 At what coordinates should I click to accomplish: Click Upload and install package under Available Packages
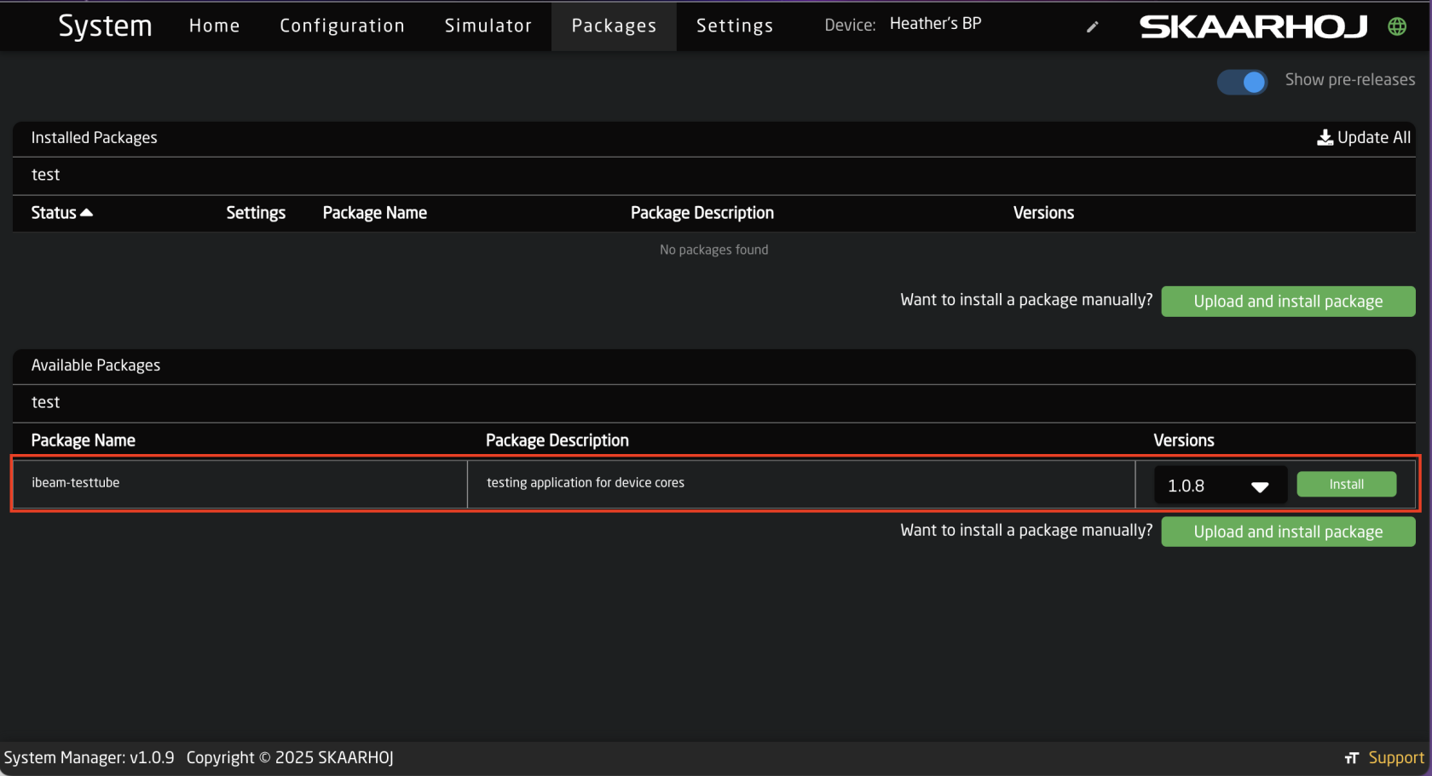point(1287,532)
